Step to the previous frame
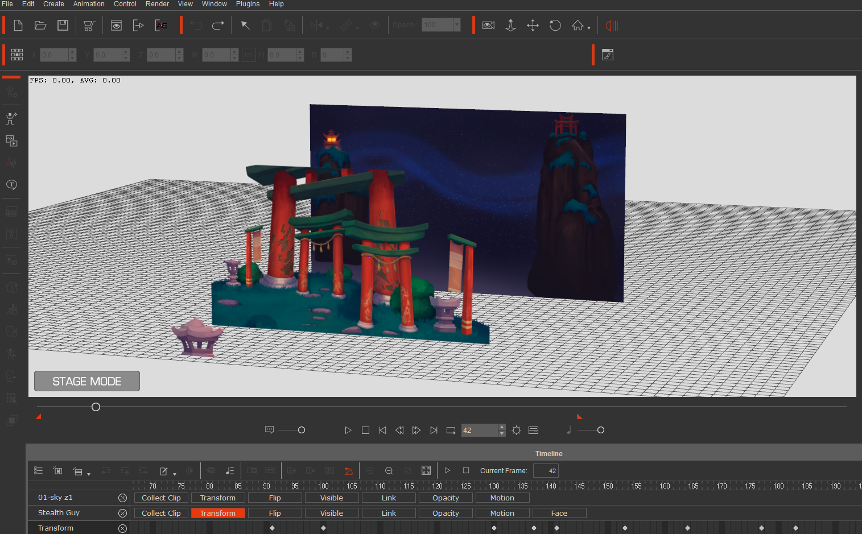Viewport: 862px width, 534px height. coord(399,430)
